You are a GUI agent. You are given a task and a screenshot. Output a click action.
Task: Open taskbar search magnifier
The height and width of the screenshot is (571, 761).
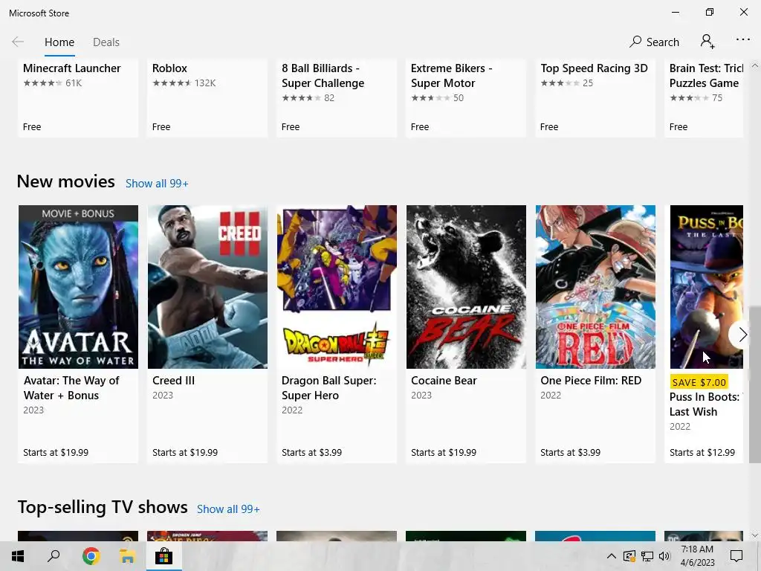point(54,556)
